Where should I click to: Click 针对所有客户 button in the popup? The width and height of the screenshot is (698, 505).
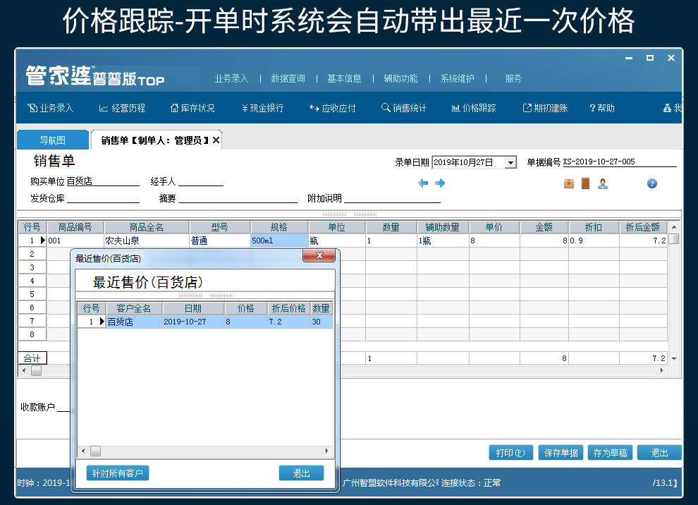[118, 473]
